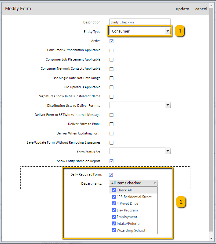Uncheck the Wizarding School department
The image size is (216, 244).
coord(114,230)
